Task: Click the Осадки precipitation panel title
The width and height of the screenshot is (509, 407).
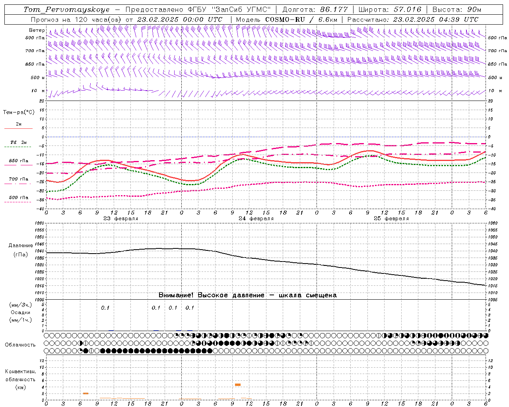Action: point(21,312)
